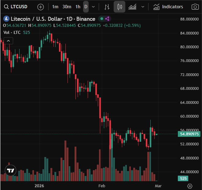Click the 52.000000 price axis label
The height and width of the screenshot is (190, 202).
coord(189,144)
